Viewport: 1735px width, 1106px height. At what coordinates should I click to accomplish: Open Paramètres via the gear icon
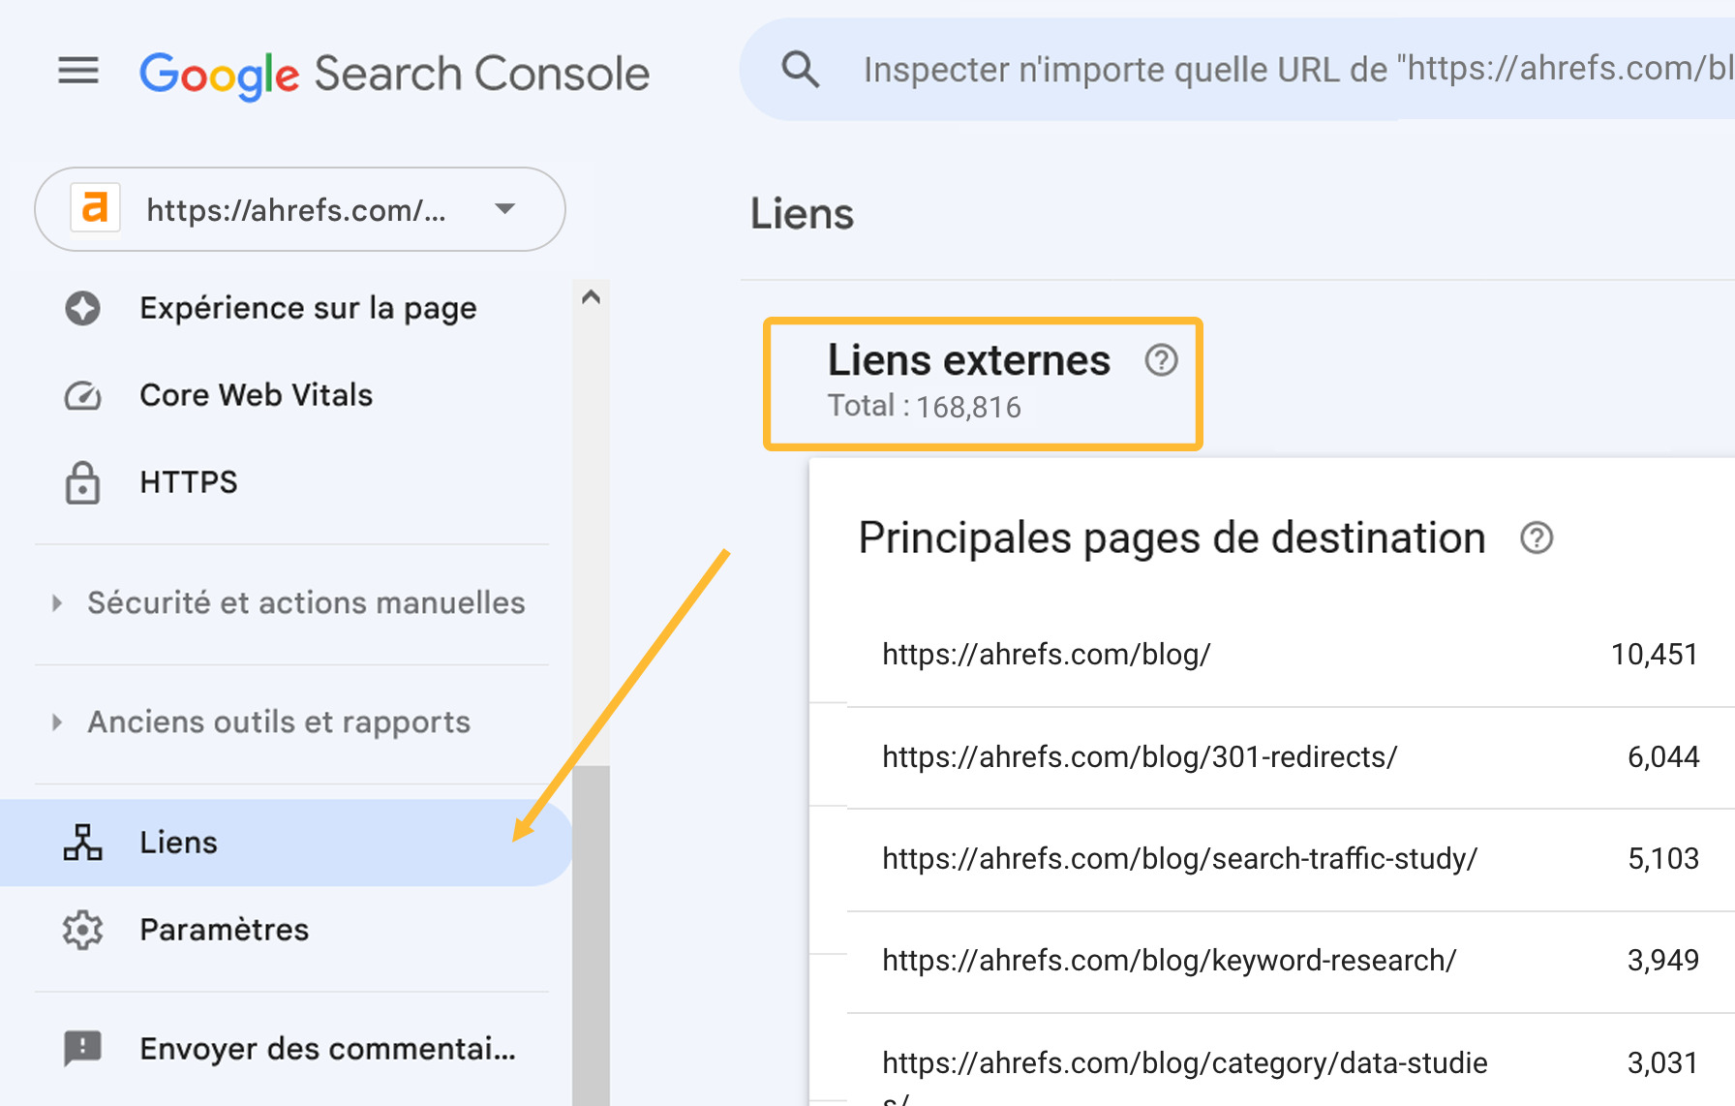pos(83,930)
